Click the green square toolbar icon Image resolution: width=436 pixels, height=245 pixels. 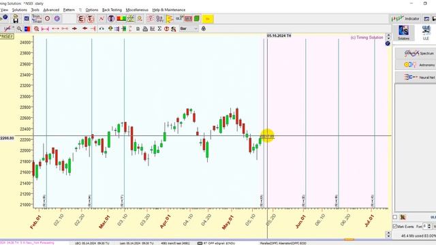pos(197,19)
